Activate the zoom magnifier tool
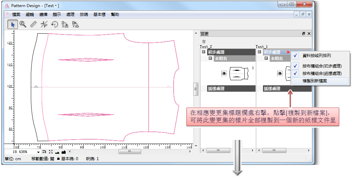The height and width of the screenshot is (178, 352). [23, 24]
